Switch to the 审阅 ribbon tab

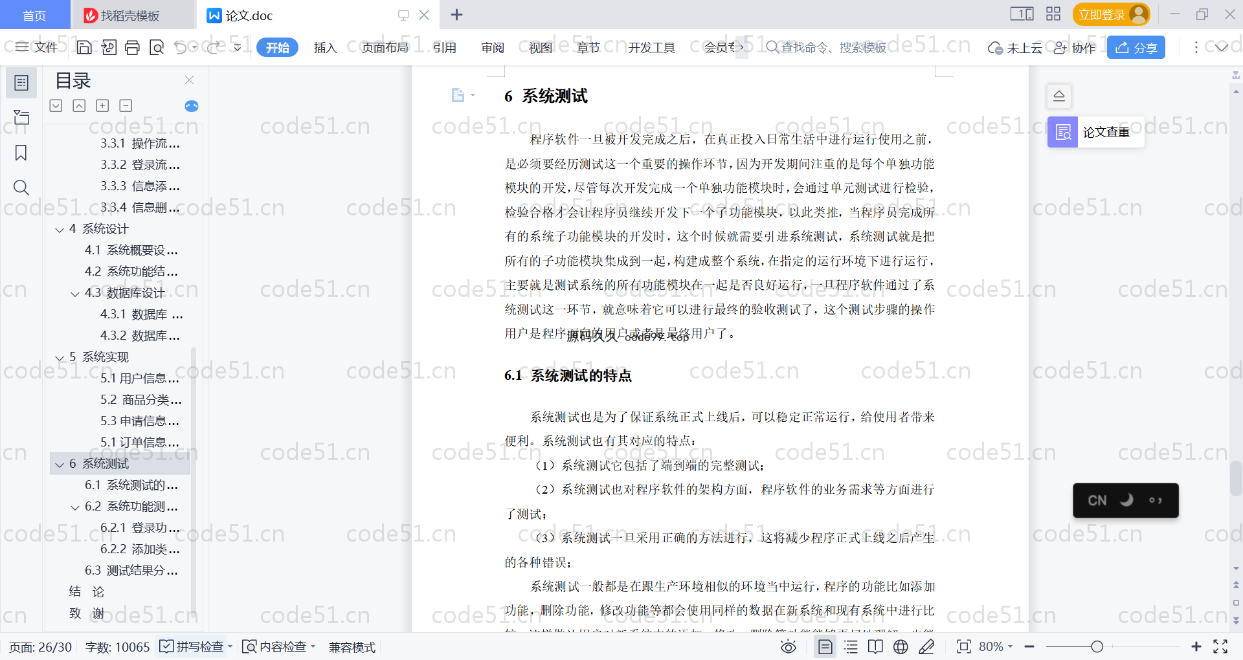pos(493,47)
